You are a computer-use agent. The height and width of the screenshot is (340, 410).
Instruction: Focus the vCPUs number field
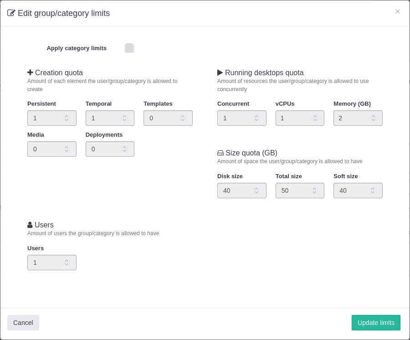point(294,118)
